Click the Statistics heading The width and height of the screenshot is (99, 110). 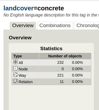pos(51,49)
